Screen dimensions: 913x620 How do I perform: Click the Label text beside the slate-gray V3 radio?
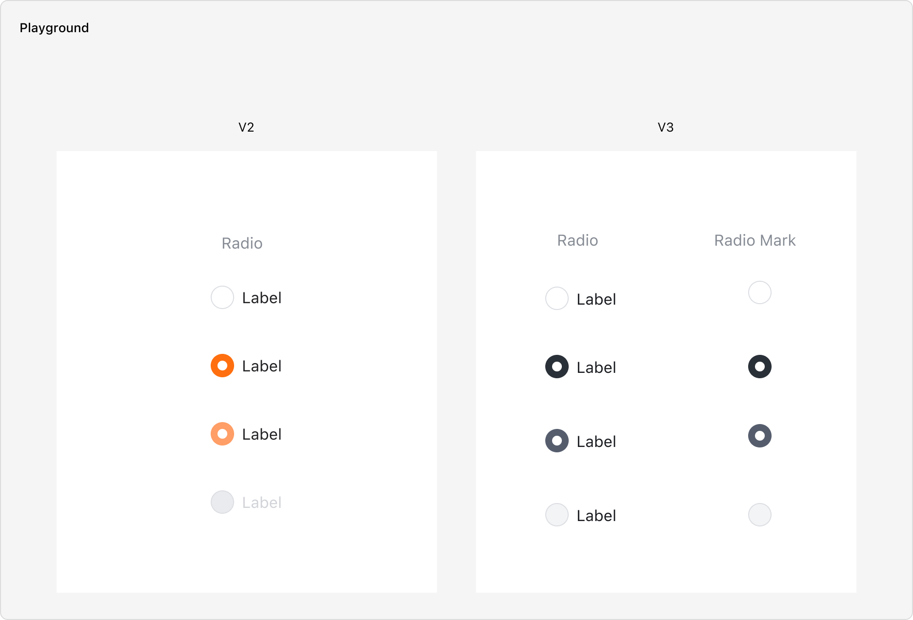[x=596, y=442]
